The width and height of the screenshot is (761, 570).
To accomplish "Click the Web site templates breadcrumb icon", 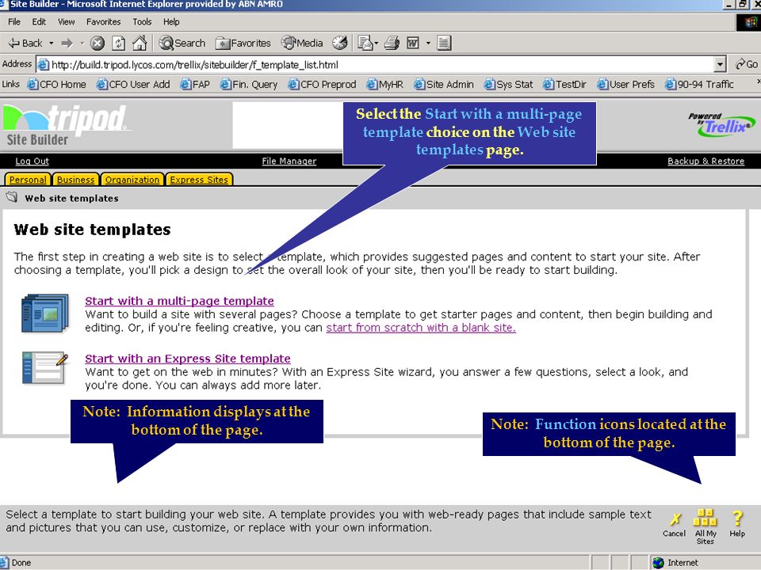I will (x=12, y=197).
